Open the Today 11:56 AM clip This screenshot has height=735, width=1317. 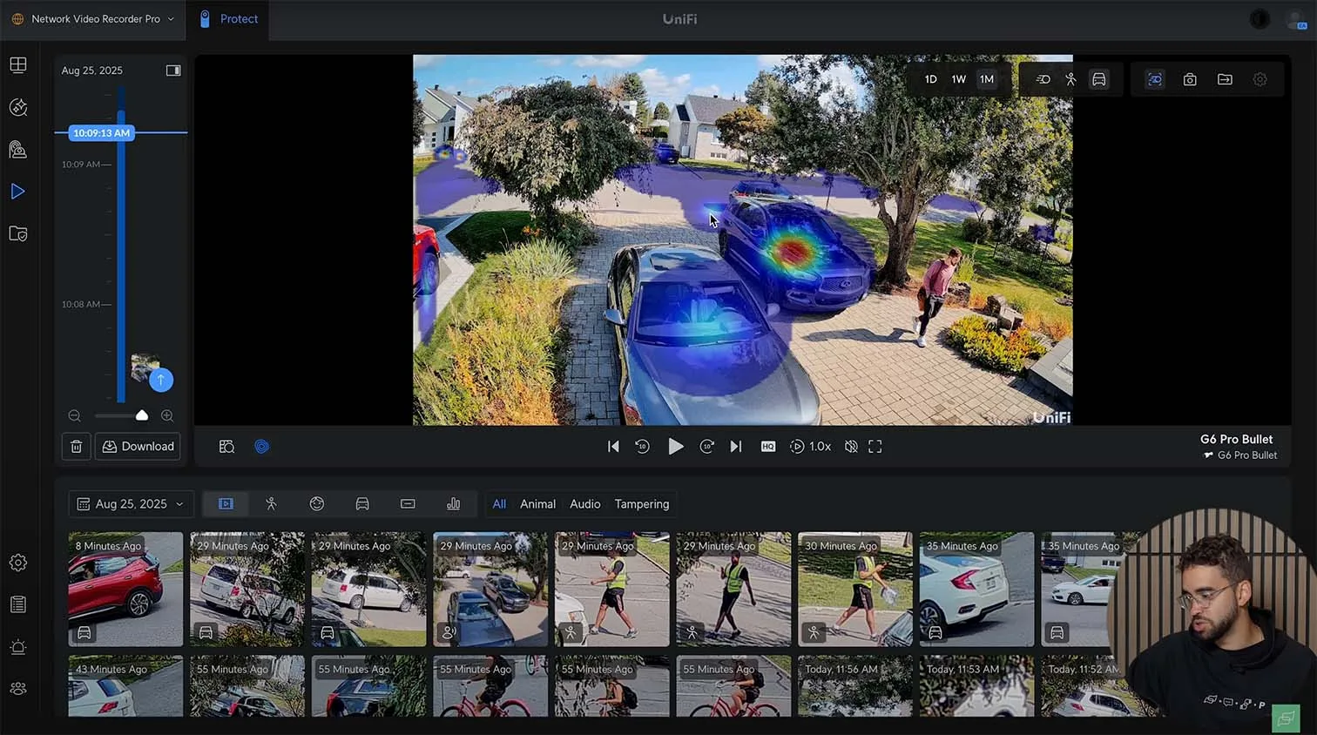[855, 686]
